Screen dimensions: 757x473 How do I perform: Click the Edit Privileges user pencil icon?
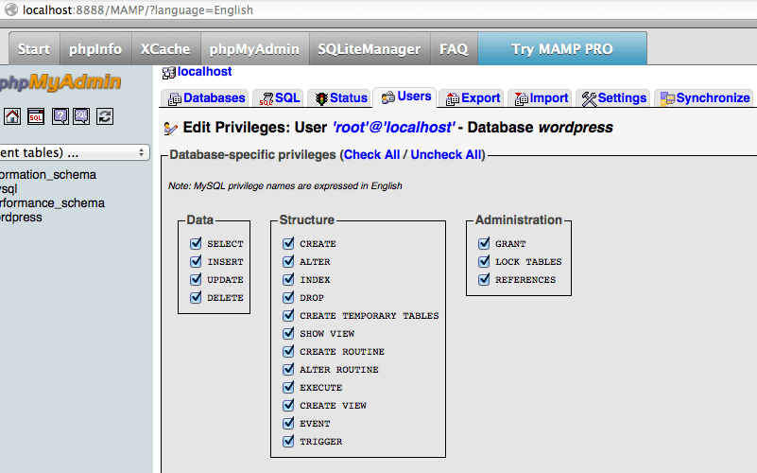pyautogui.click(x=170, y=128)
